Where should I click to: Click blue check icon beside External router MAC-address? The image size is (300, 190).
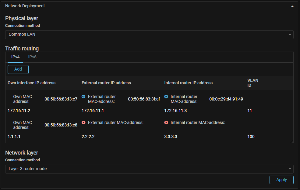click(83, 97)
